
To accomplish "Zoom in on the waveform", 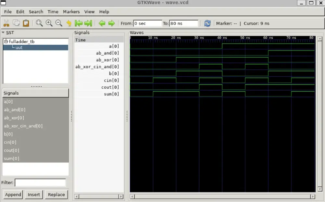I will coord(49,23).
